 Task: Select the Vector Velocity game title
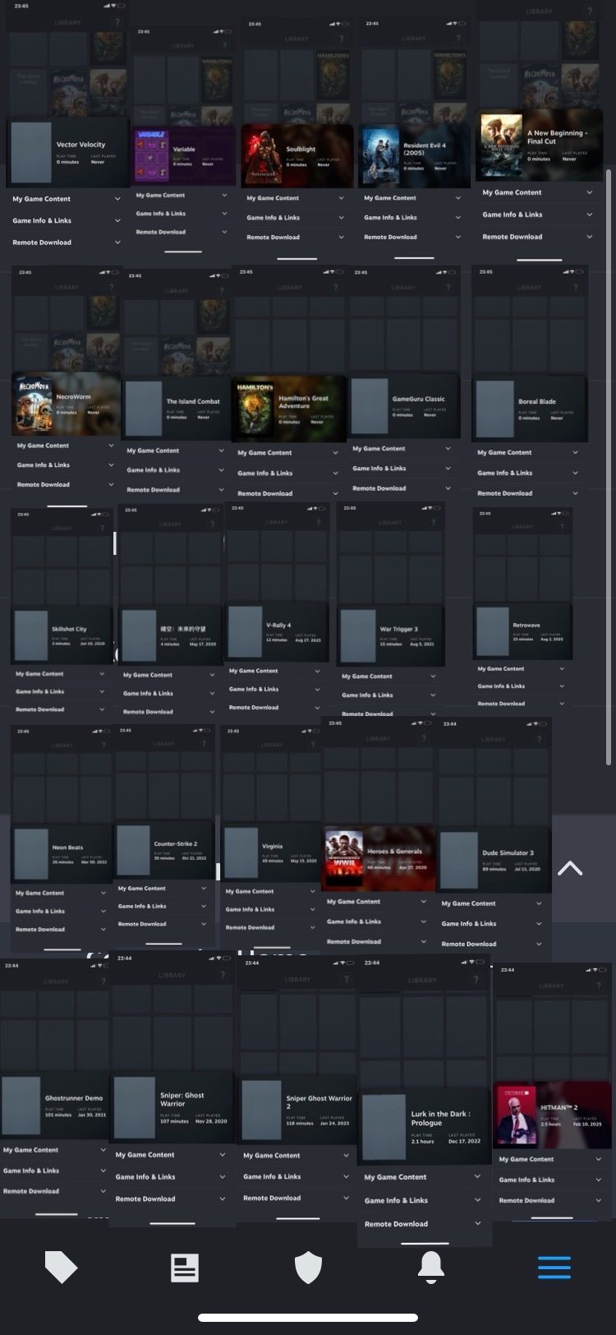80,145
